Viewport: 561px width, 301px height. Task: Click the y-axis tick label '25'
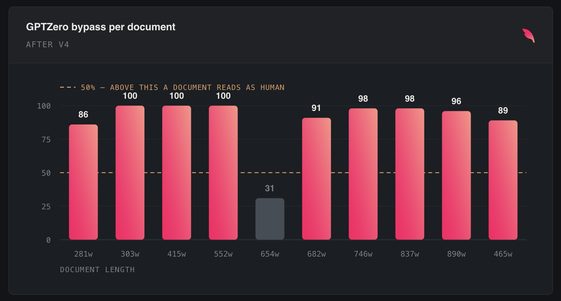click(x=46, y=207)
